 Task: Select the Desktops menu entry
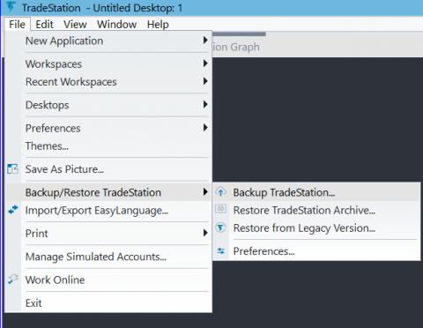pyautogui.click(x=108, y=105)
